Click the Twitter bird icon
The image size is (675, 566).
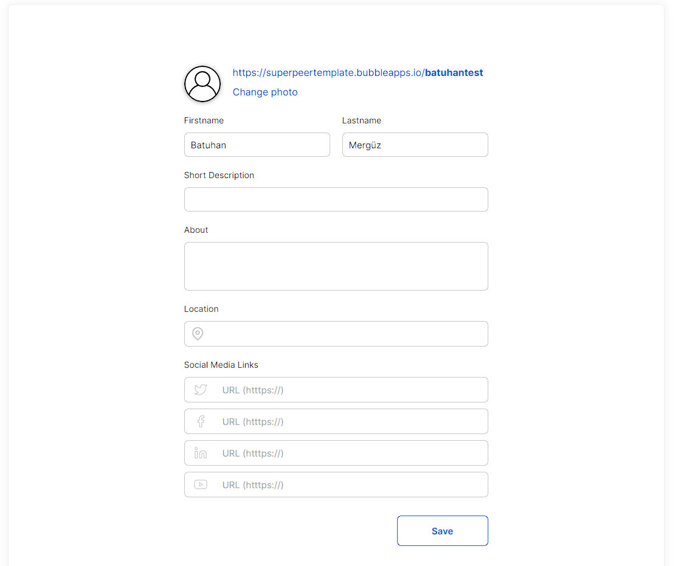point(201,390)
